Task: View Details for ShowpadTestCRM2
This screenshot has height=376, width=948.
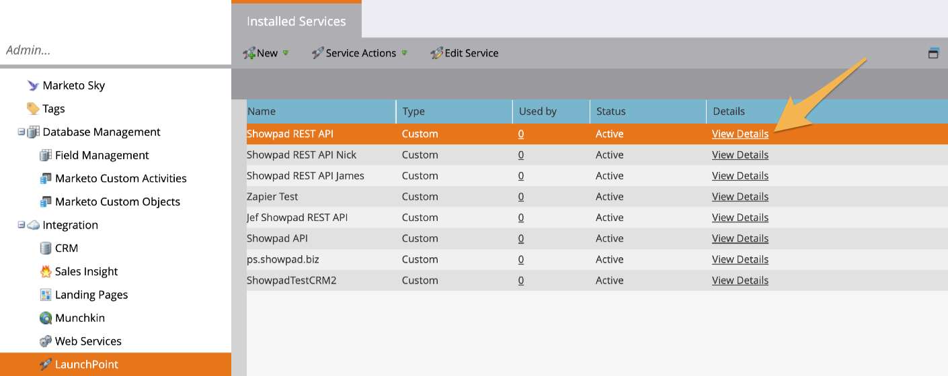Action: [x=740, y=280]
